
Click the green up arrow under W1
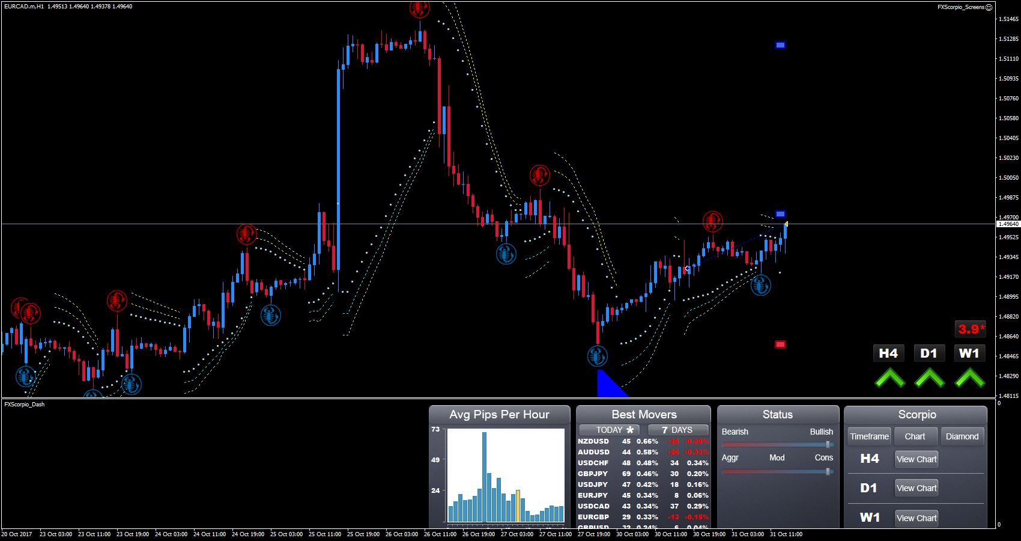pyautogui.click(x=969, y=378)
